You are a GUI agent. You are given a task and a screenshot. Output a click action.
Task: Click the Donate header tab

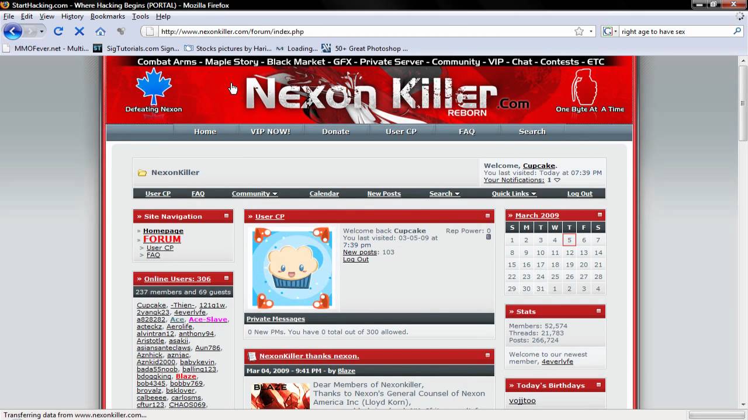(335, 131)
